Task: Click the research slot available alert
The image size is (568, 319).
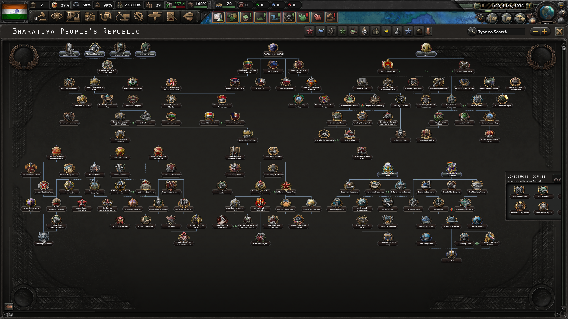Action: tap(218, 17)
